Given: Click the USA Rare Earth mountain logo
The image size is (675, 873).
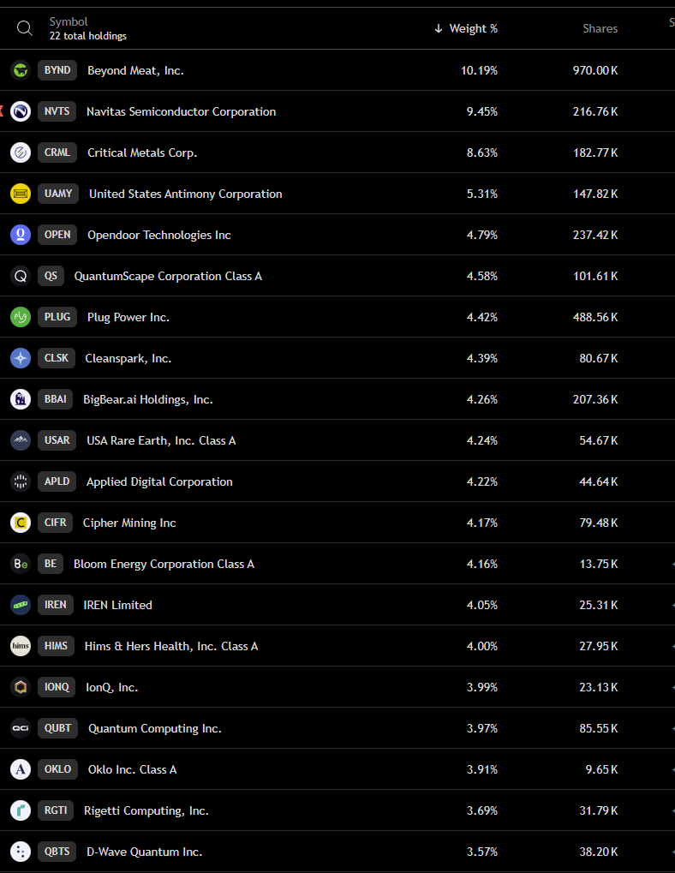Looking at the screenshot, I should [21, 440].
